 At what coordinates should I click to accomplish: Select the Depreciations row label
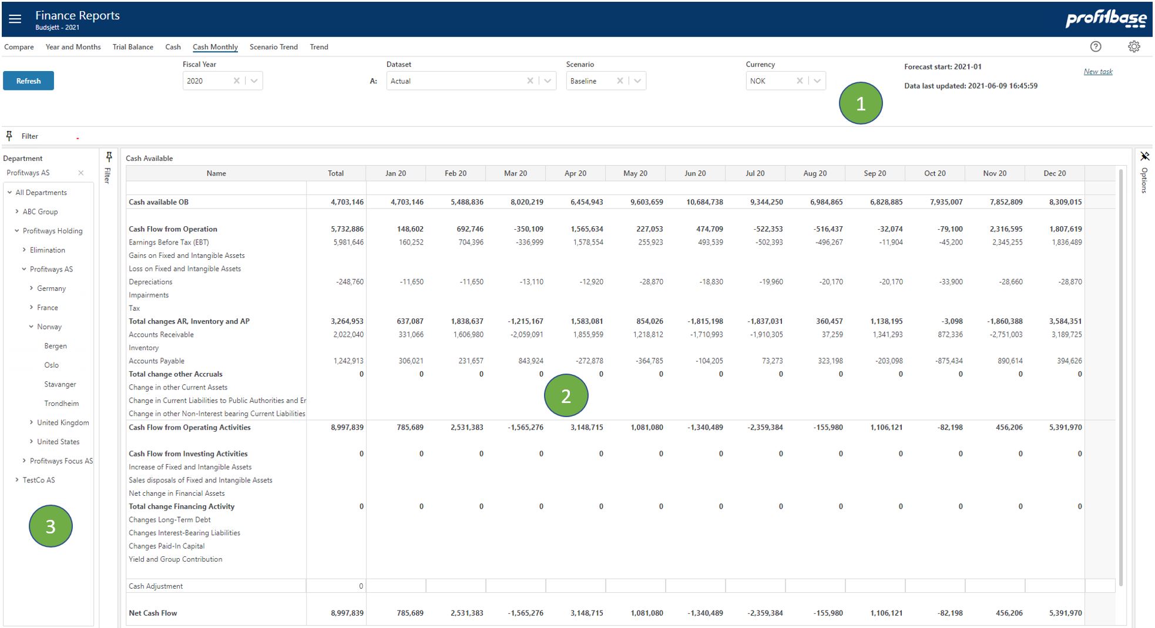(150, 282)
